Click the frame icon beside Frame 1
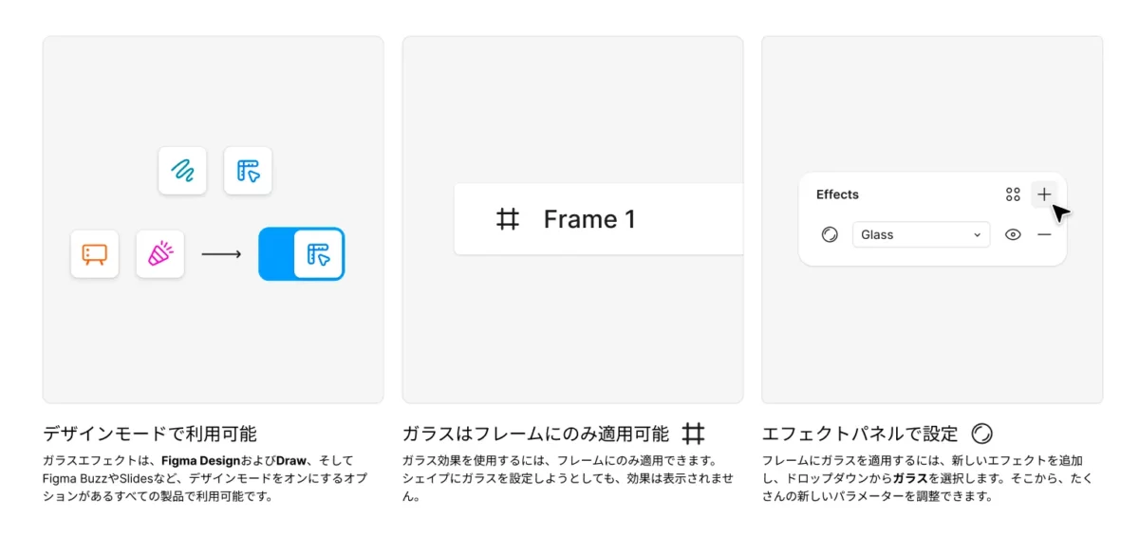This screenshot has width=1139, height=536. point(509,220)
